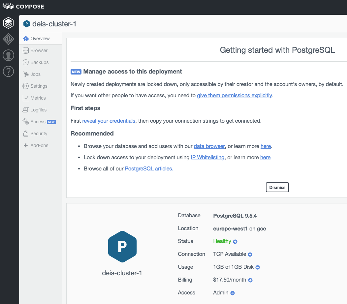This screenshot has width=347, height=304.
Task: Open the 'reveal your credentials' link
Action: point(109,121)
